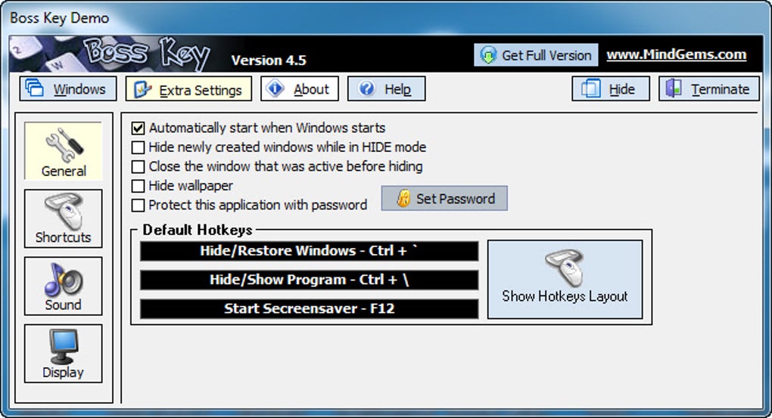Click the Terminate button

click(709, 89)
